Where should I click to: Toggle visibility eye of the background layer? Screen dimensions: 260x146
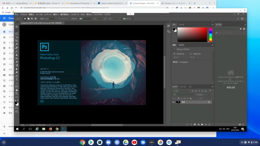(x=173, y=102)
